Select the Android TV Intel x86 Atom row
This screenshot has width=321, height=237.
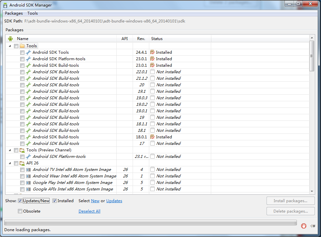click(x=157, y=170)
